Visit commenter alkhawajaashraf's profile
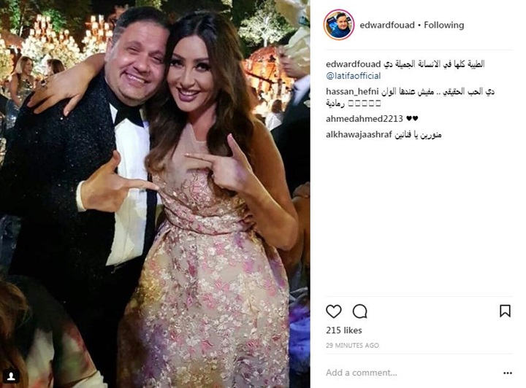 [x=359, y=135]
